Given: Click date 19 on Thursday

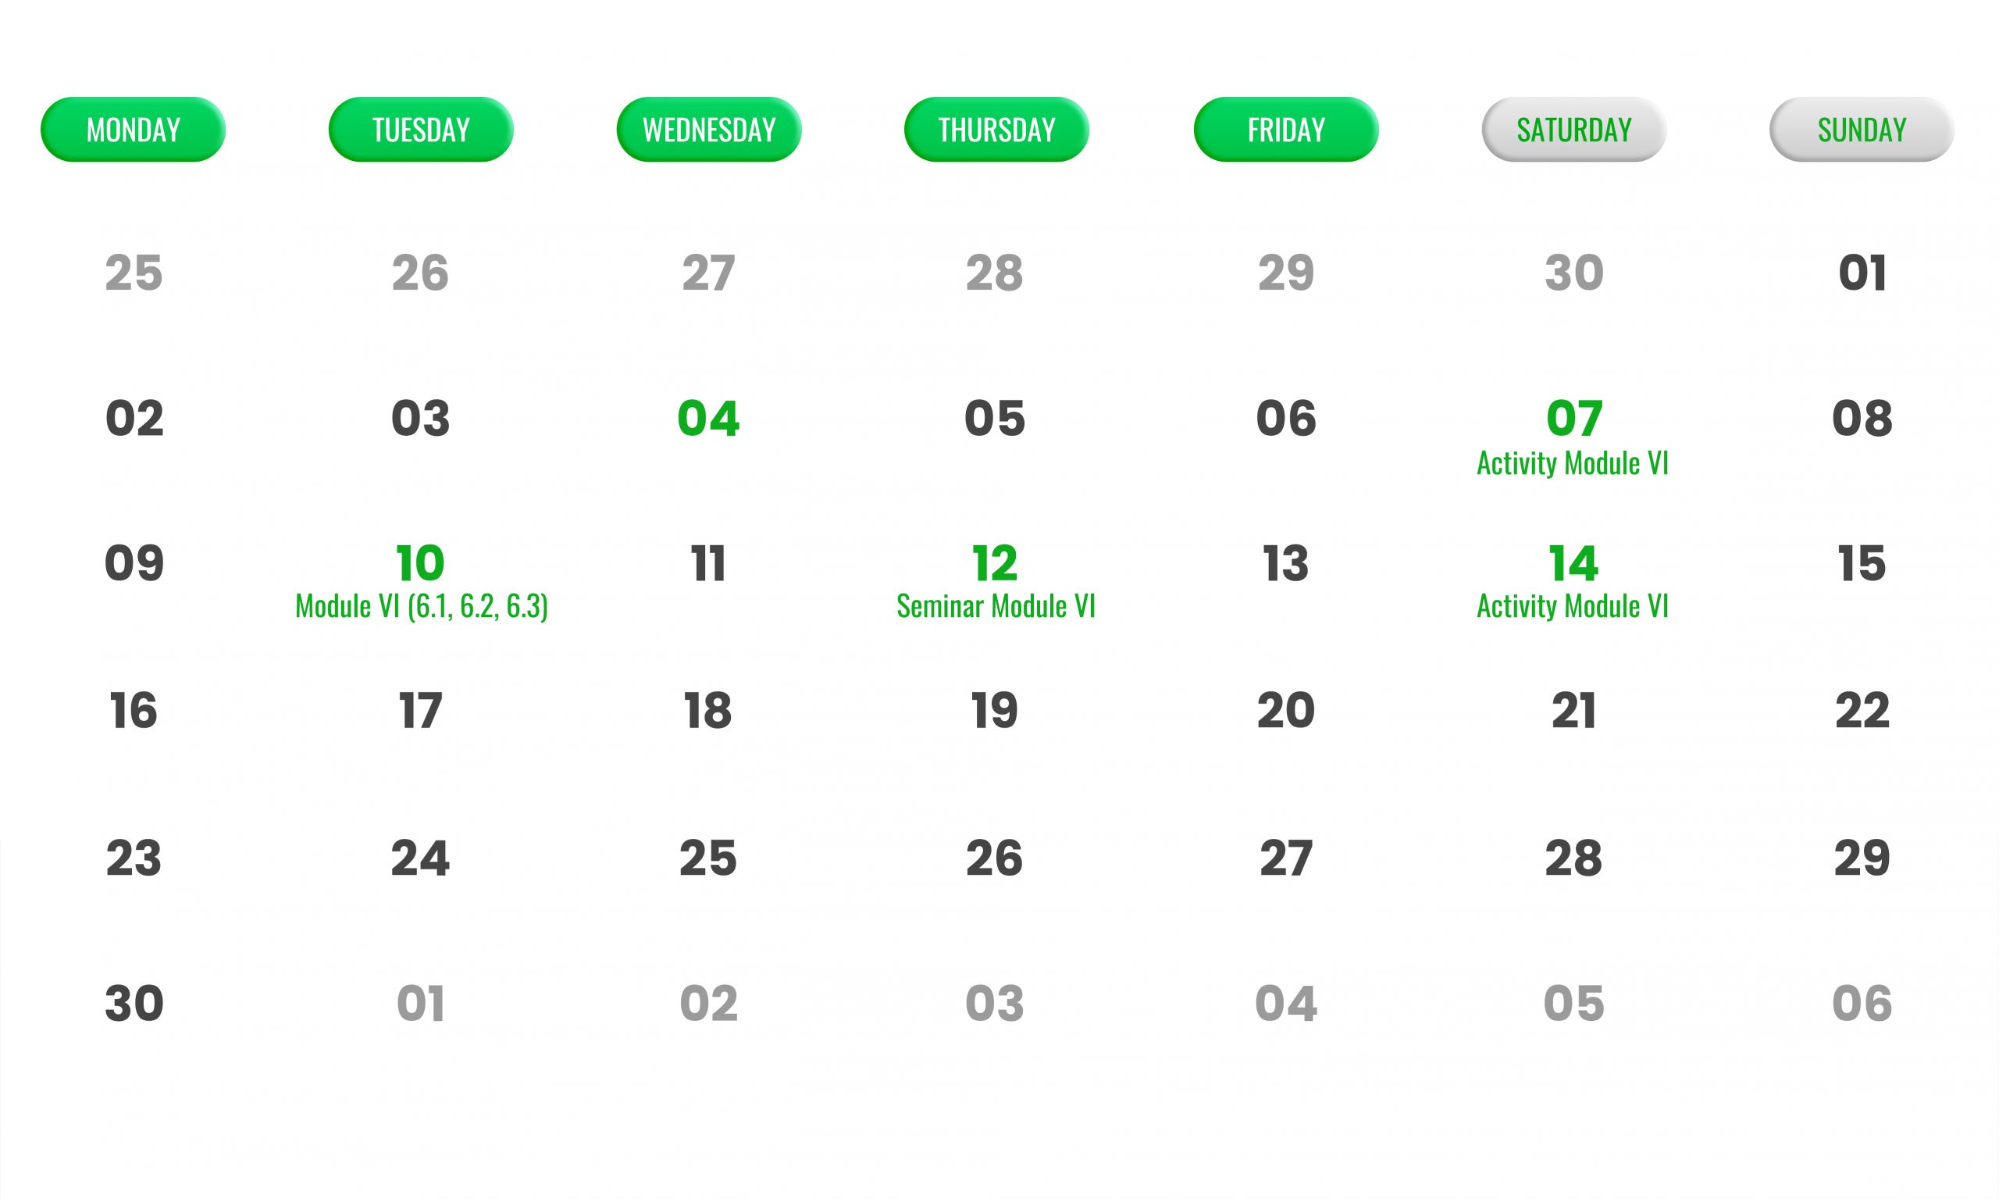Looking at the screenshot, I should click(994, 711).
